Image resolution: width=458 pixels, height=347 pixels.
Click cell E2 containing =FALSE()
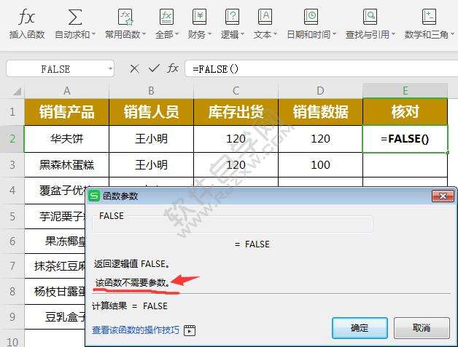405,139
